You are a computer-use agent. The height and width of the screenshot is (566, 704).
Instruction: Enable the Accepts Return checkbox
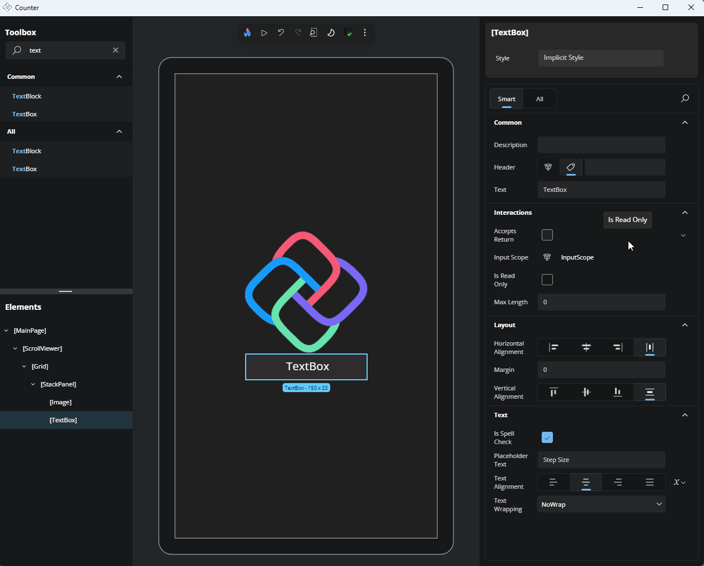tap(547, 235)
